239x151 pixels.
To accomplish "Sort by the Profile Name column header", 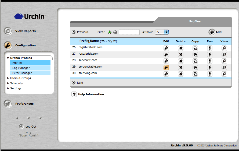I will click(89, 41).
